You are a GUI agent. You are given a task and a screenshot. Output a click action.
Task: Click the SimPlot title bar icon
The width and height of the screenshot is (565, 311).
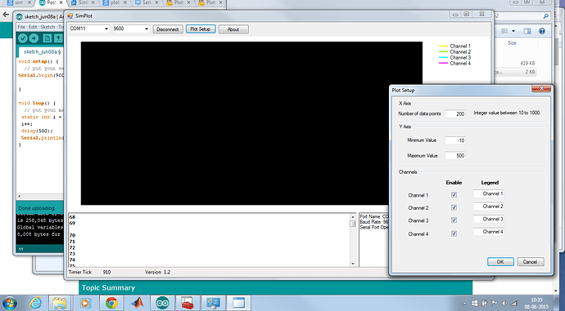[x=70, y=16]
